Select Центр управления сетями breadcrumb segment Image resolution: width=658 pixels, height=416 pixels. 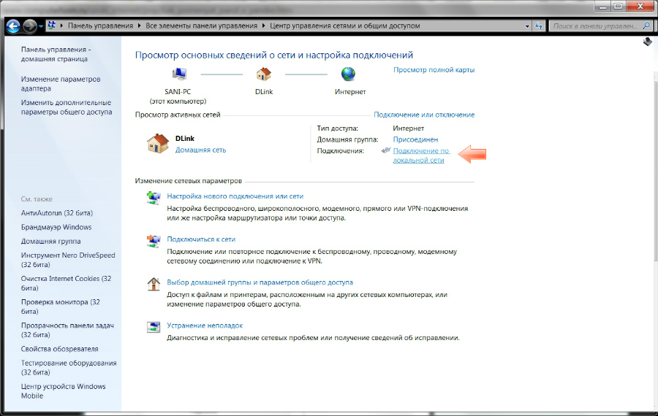tap(344, 26)
